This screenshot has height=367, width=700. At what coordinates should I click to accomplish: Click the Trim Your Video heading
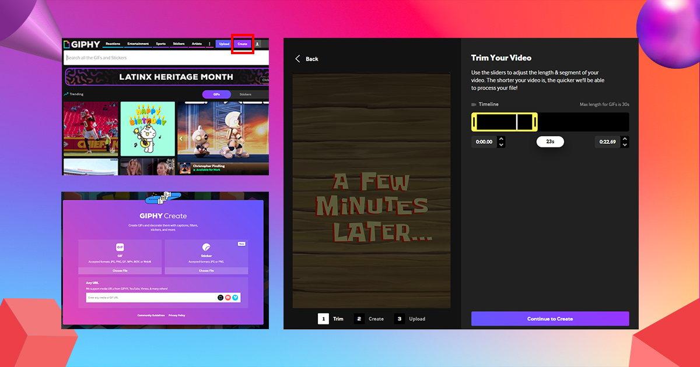501,58
